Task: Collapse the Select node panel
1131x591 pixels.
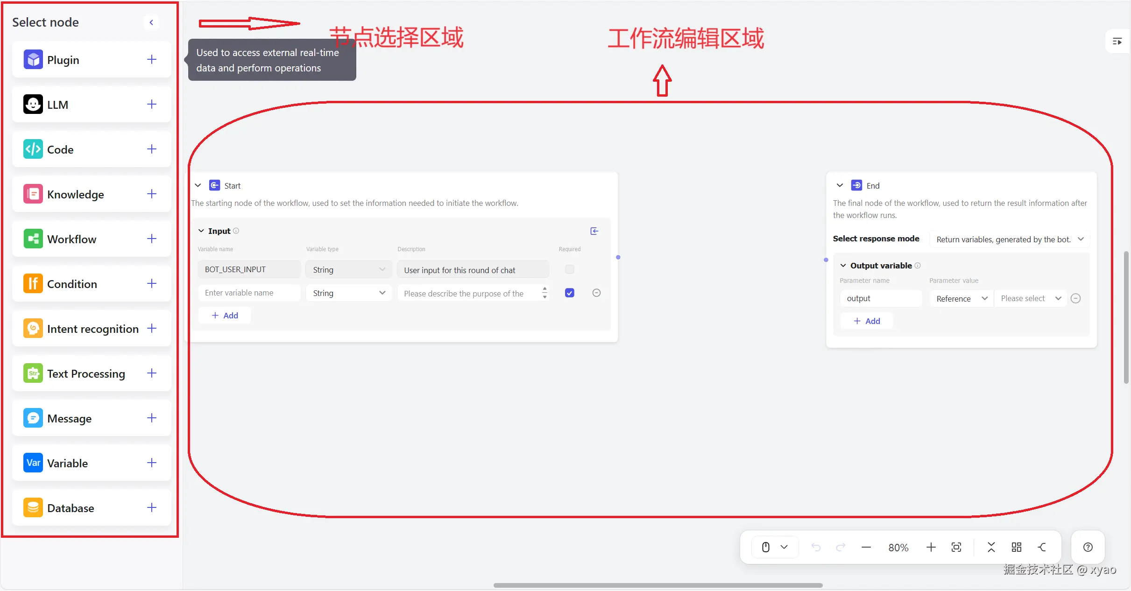Action: coord(150,22)
